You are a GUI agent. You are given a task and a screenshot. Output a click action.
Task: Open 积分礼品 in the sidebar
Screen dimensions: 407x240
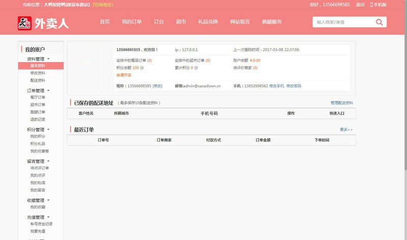38,143
